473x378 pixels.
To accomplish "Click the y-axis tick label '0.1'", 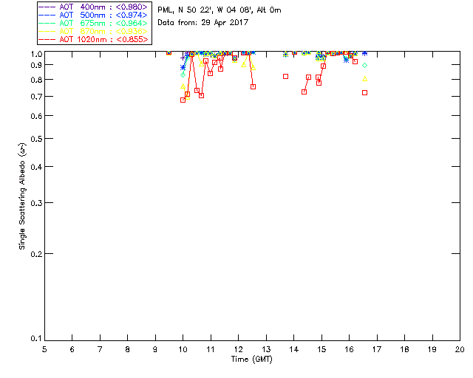I will tap(36, 339).
